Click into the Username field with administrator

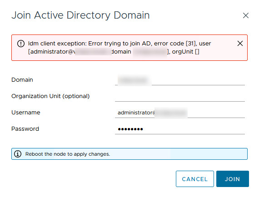pyautogui.click(x=180, y=113)
